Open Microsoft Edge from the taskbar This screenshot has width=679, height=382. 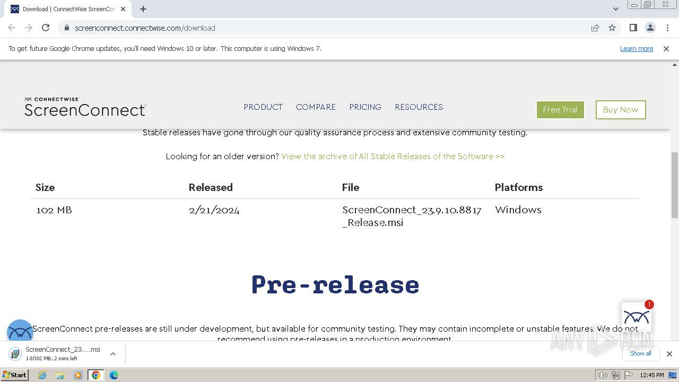tap(114, 375)
